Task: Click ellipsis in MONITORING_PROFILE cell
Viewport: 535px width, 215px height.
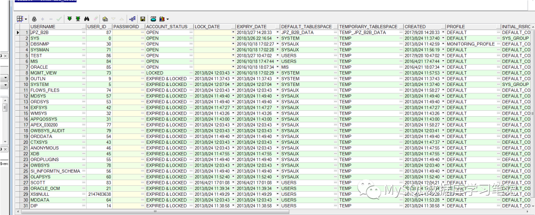Action: point(498,44)
